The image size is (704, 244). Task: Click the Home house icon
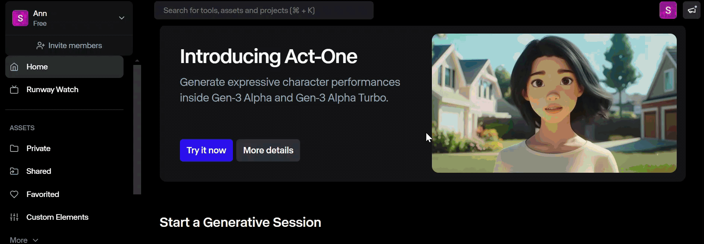pos(14,67)
